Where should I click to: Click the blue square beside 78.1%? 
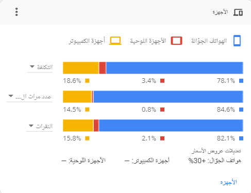[x=241, y=81]
